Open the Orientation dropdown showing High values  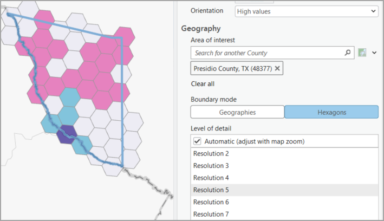point(306,11)
